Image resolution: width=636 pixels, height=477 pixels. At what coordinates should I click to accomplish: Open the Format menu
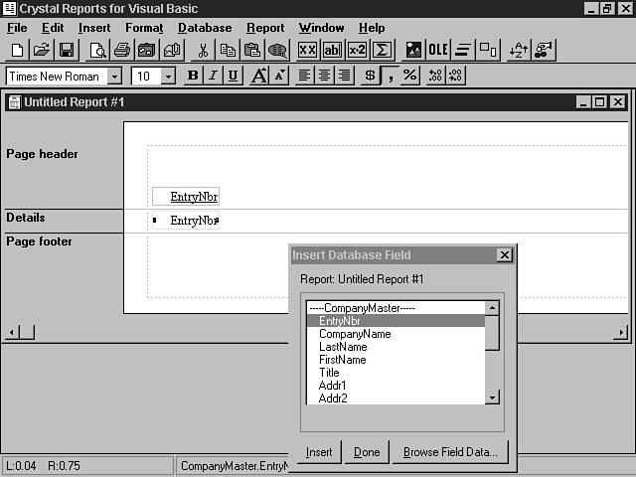pyautogui.click(x=144, y=28)
